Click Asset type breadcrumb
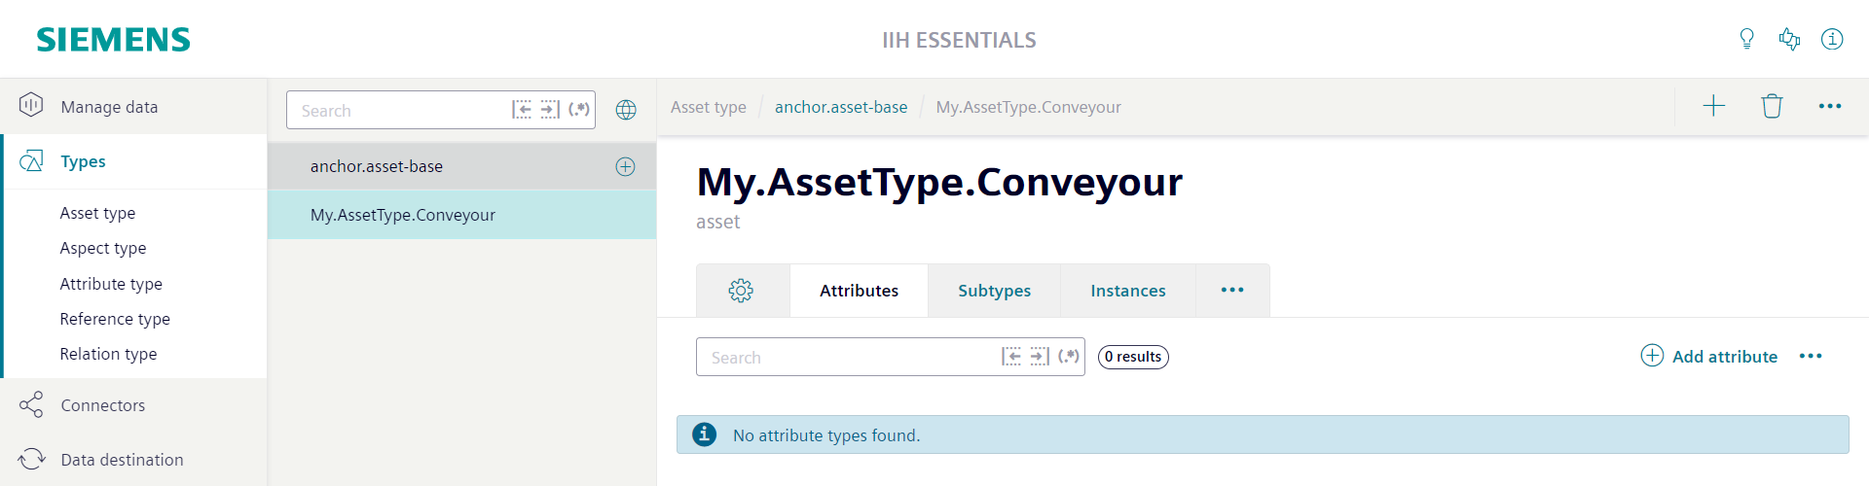This screenshot has height=486, width=1869. click(x=709, y=107)
